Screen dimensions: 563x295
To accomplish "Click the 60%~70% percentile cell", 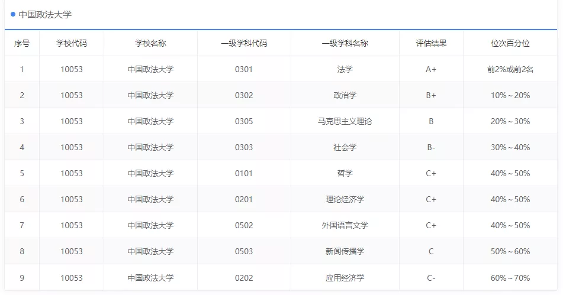I will 510,278.
